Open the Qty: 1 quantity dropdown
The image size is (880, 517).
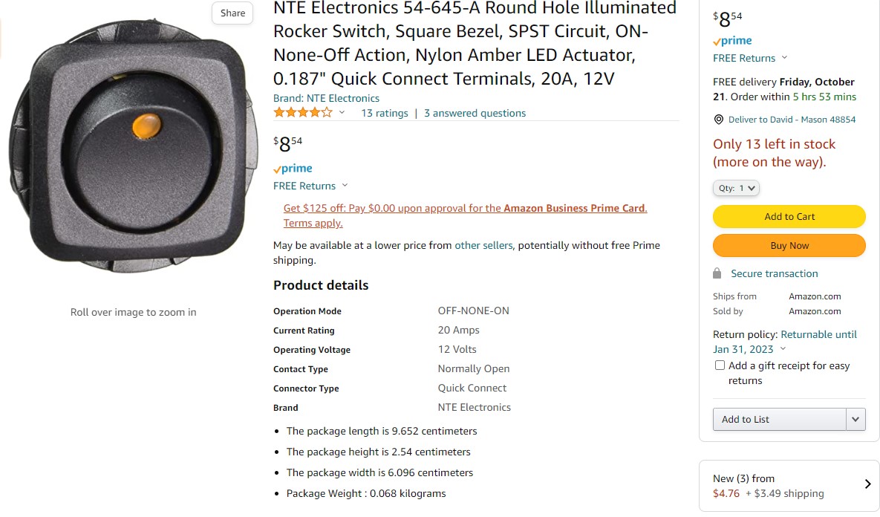pos(737,188)
